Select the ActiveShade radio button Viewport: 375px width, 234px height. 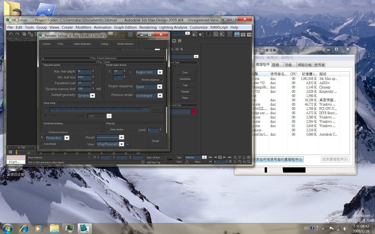point(42,144)
